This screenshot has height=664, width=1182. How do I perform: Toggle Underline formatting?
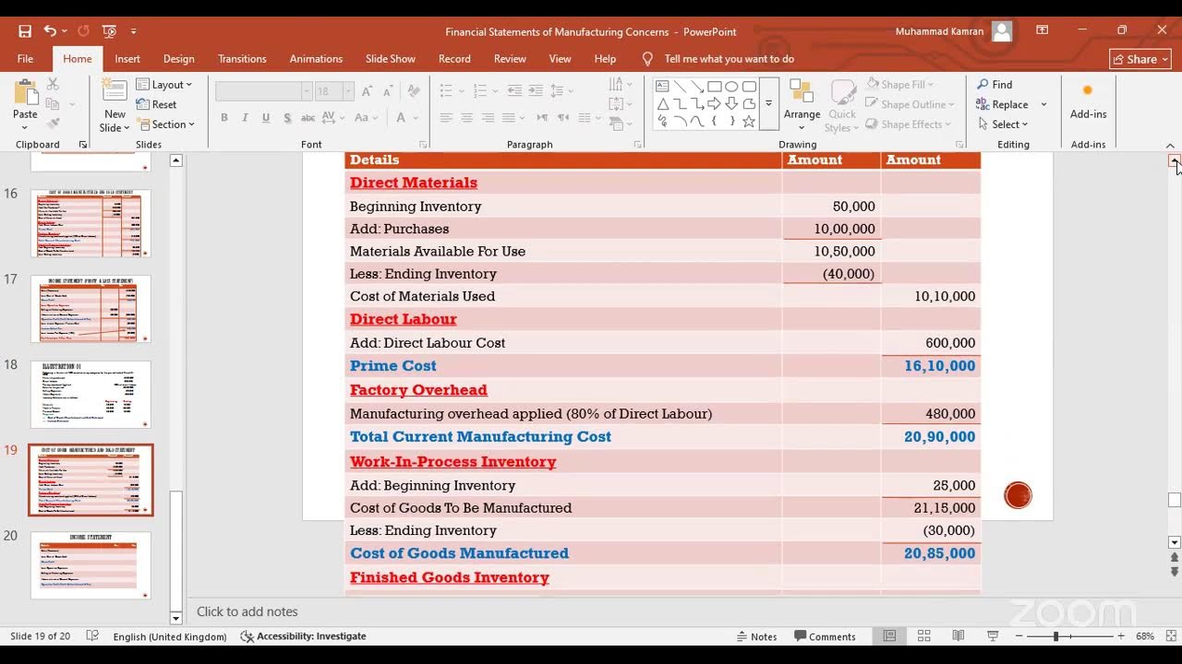[266, 118]
